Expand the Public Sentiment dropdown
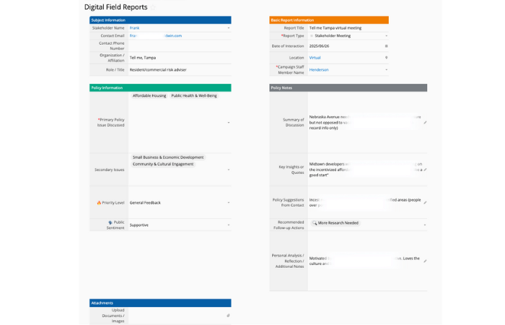The height and width of the screenshot is (325, 505). click(228, 225)
